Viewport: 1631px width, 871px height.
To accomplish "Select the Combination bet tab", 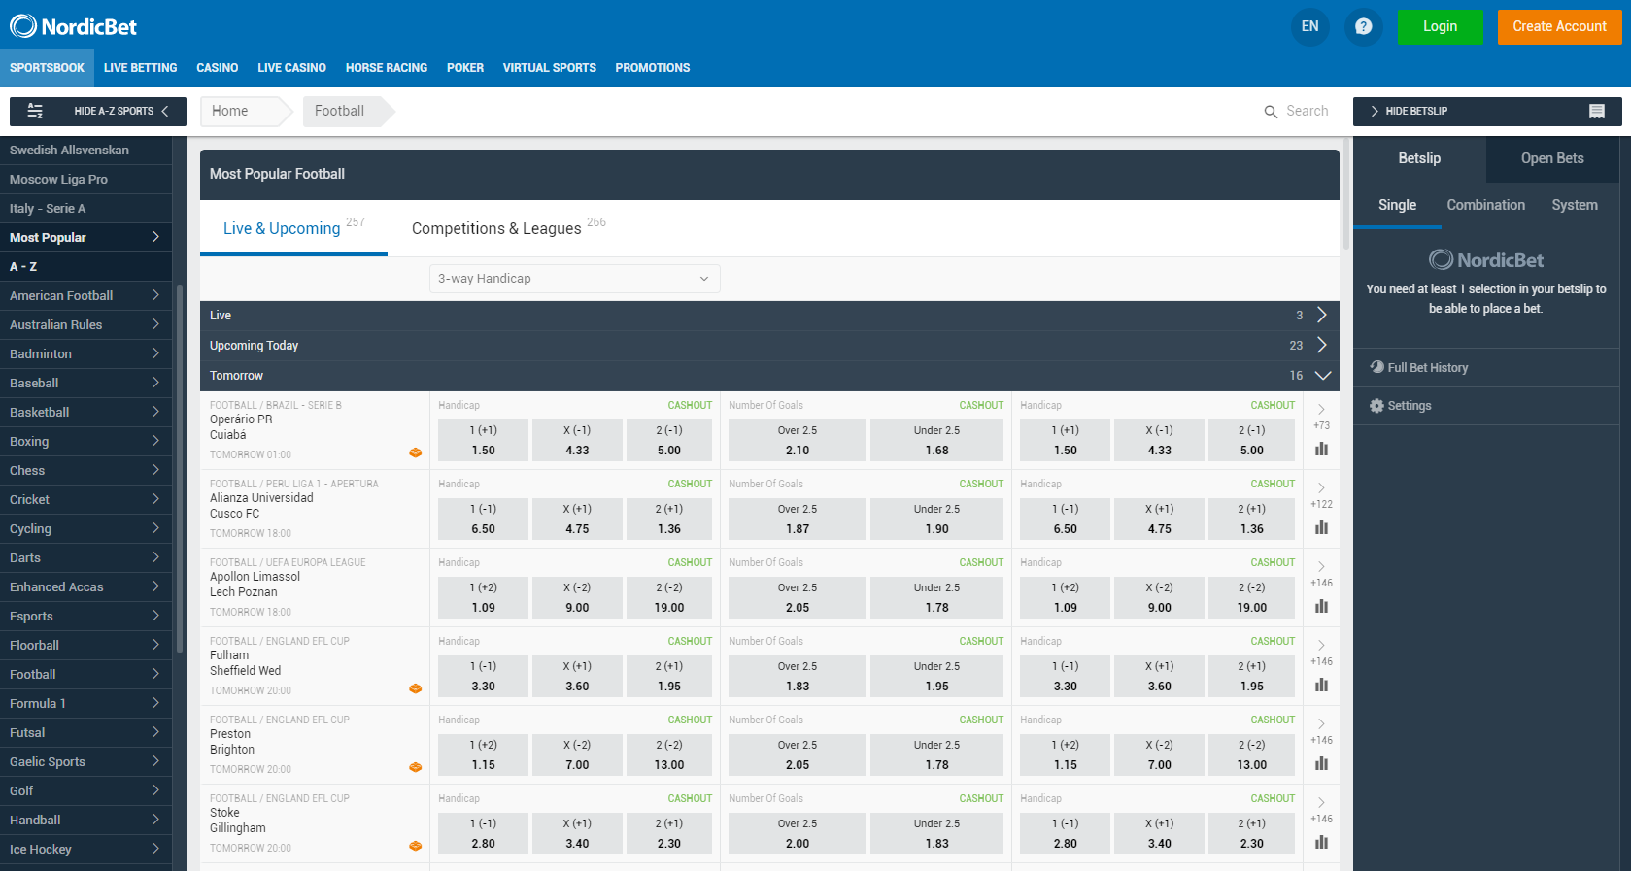I will point(1485,205).
